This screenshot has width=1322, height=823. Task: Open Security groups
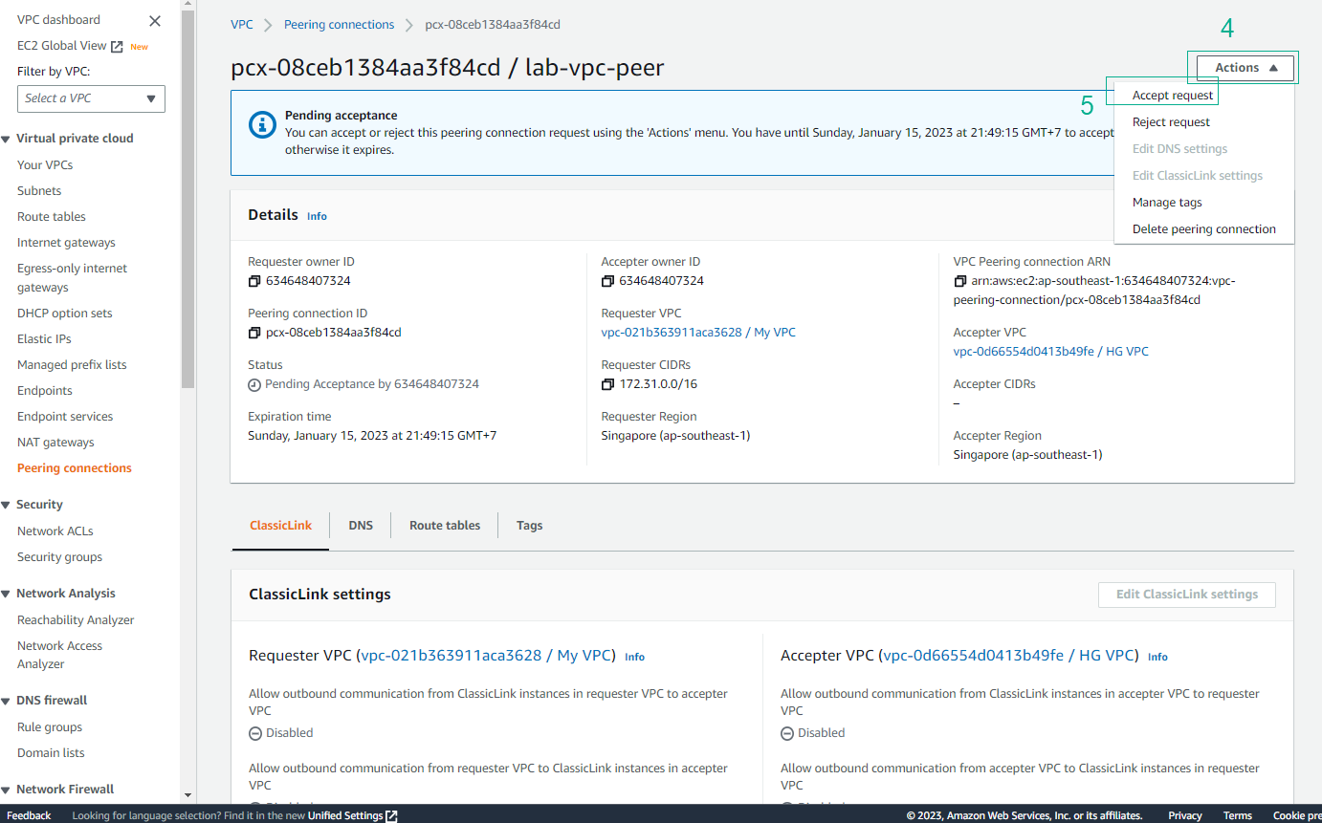point(59,557)
